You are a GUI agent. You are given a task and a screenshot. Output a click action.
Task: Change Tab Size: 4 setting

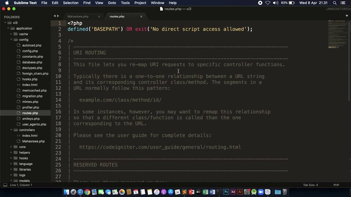pyautogui.click(x=310, y=185)
